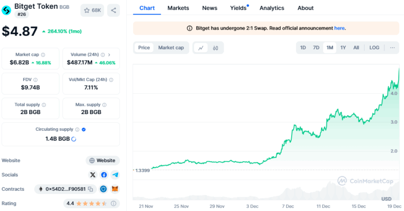Click the rank badge #26

click(22, 15)
